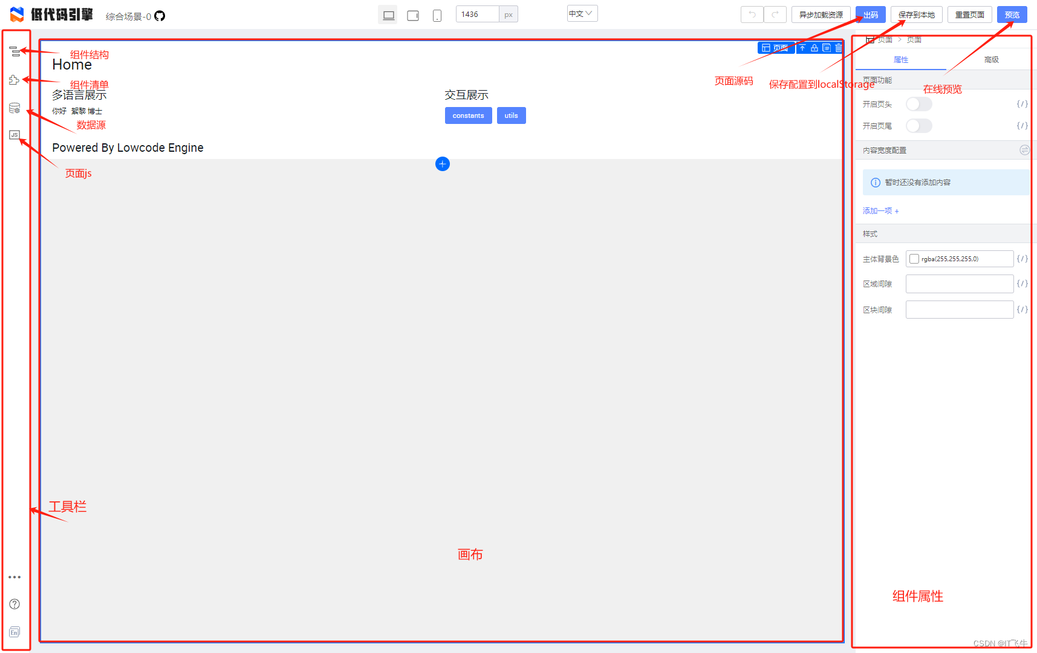Click the undo arrow button
The width and height of the screenshot is (1037, 653).
click(752, 15)
